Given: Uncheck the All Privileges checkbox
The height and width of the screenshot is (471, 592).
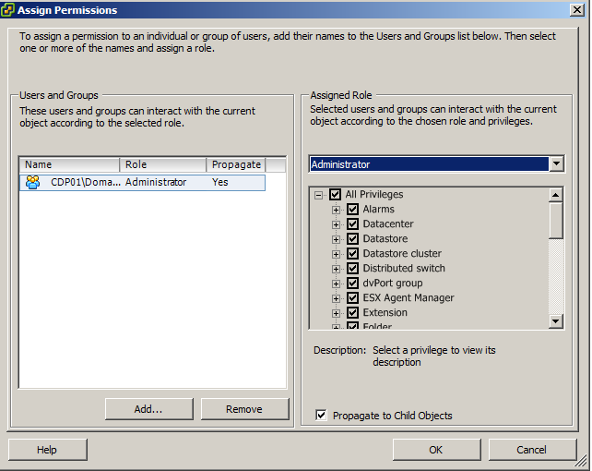Looking at the screenshot, I should click(x=335, y=195).
